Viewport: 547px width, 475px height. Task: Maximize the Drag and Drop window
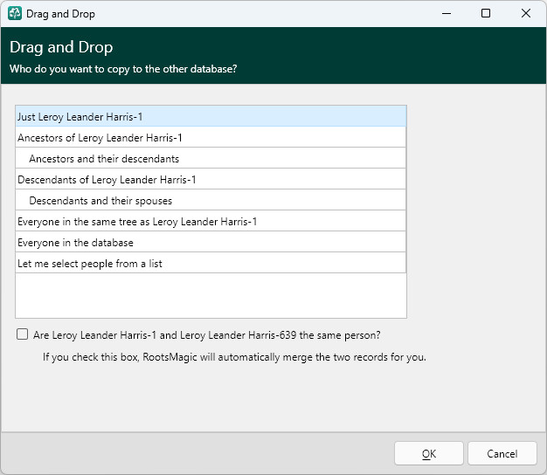pyautogui.click(x=486, y=14)
